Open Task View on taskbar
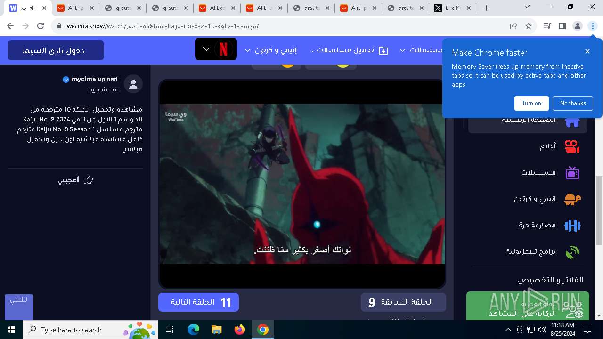 [170, 330]
